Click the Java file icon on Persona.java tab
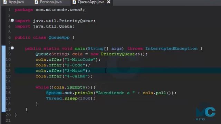Viewport: 221px width, 124px height. click(x=36, y=2)
